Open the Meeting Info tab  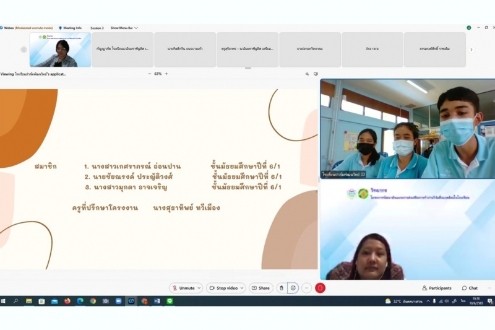click(x=70, y=28)
